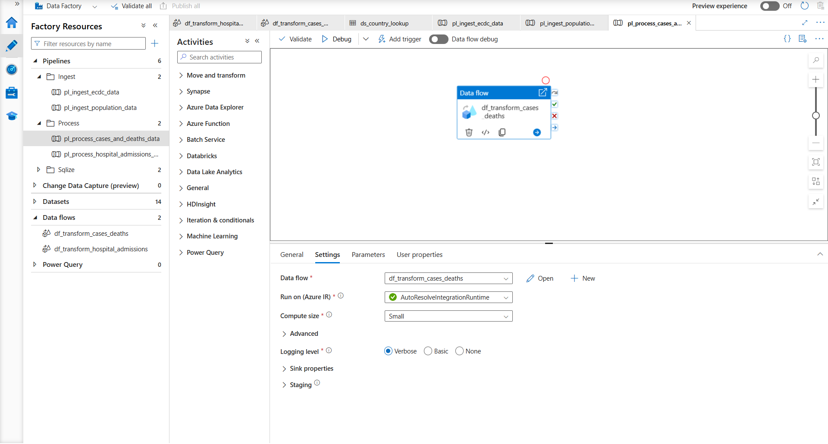Toggle Preview experience switch
This screenshot has height=444, width=828.
(770, 6)
